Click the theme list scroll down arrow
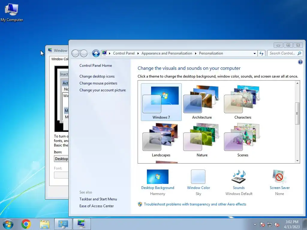 click(x=297, y=161)
